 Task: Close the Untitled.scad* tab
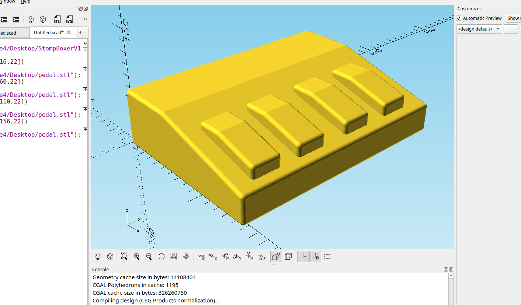coord(69,32)
